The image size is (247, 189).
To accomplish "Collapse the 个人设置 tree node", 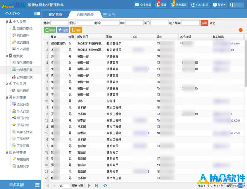I will pos(7,22).
